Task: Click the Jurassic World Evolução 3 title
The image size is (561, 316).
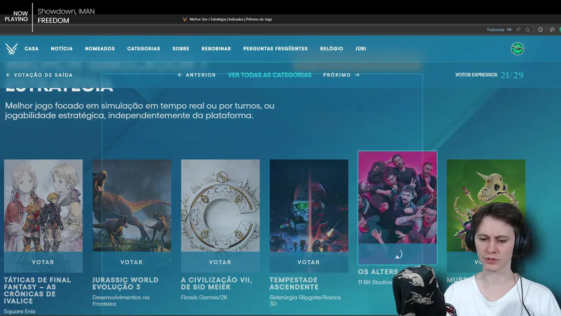Action: pyautogui.click(x=125, y=284)
